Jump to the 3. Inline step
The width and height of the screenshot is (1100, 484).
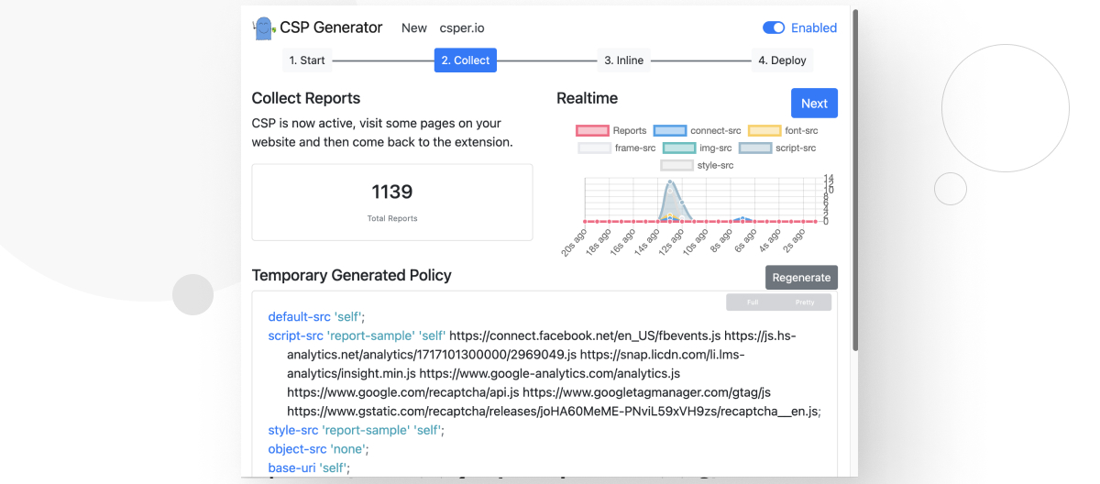click(623, 60)
